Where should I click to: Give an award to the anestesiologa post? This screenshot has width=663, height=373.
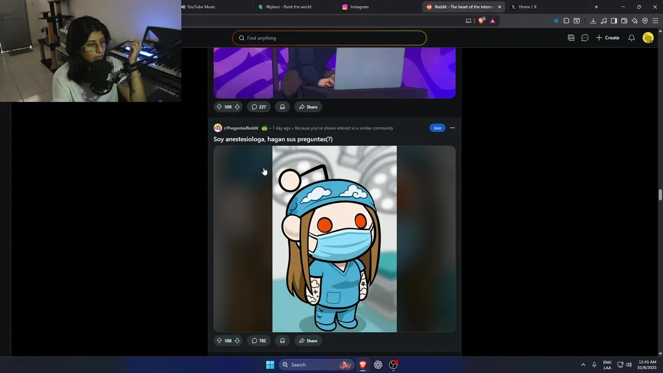pyautogui.click(x=282, y=340)
